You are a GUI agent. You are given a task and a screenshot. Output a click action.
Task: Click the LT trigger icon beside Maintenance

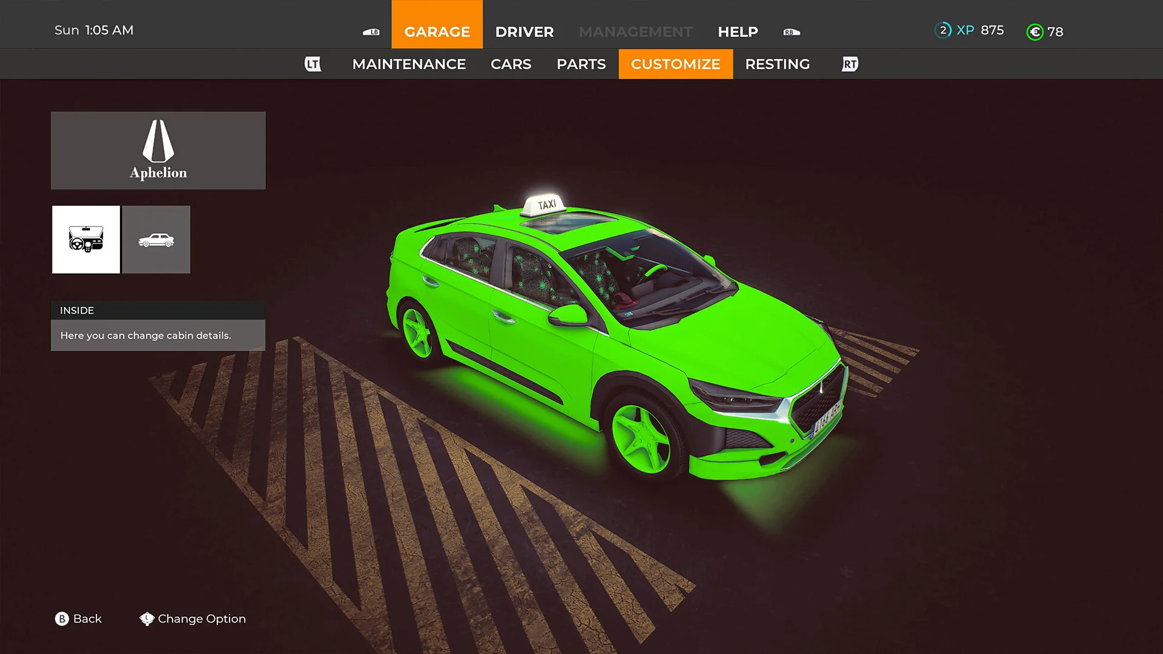(x=313, y=64)
